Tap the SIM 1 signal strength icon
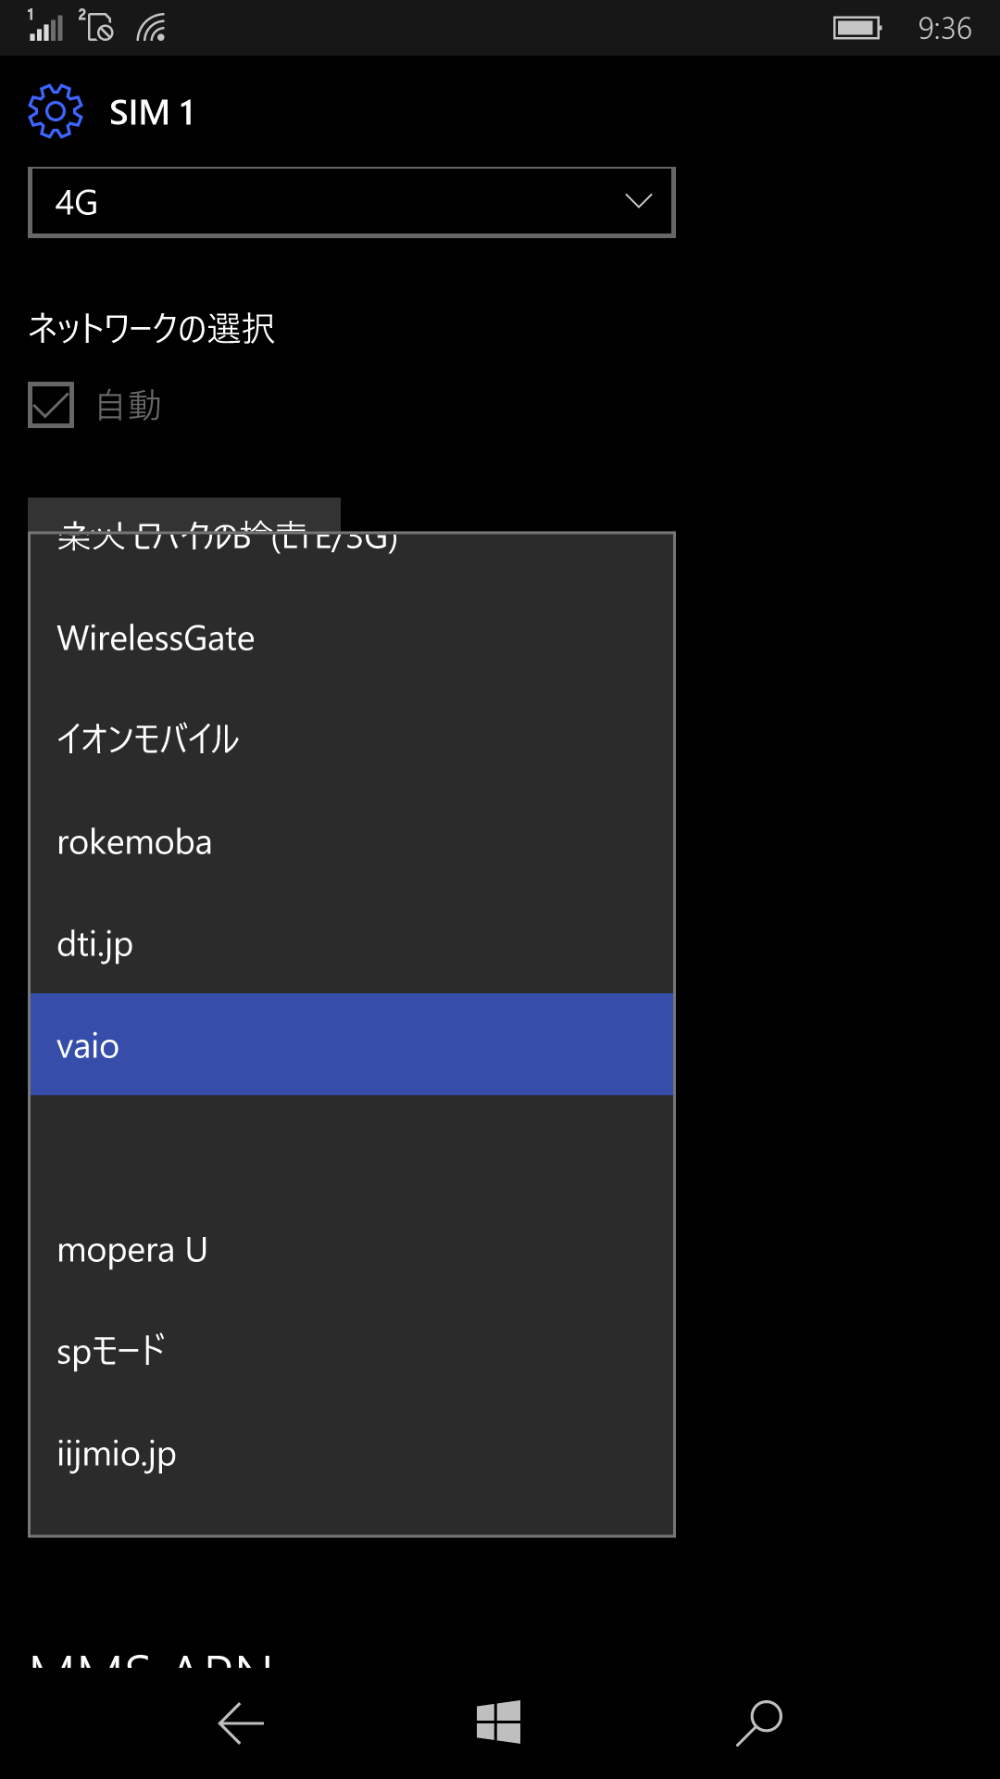The image size is (1000, 1779). [x=45, y=26]
